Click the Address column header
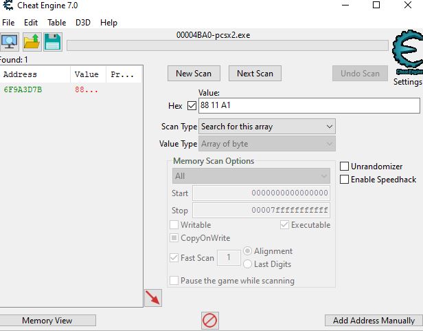The height and width of the screenshot is (331, 423). coord(35,74)
